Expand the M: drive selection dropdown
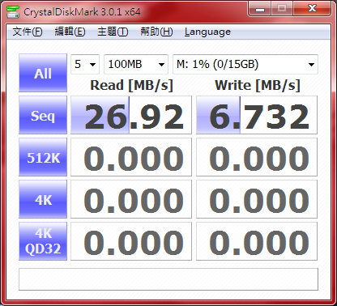The image size is (337, 306). [245, 64]
